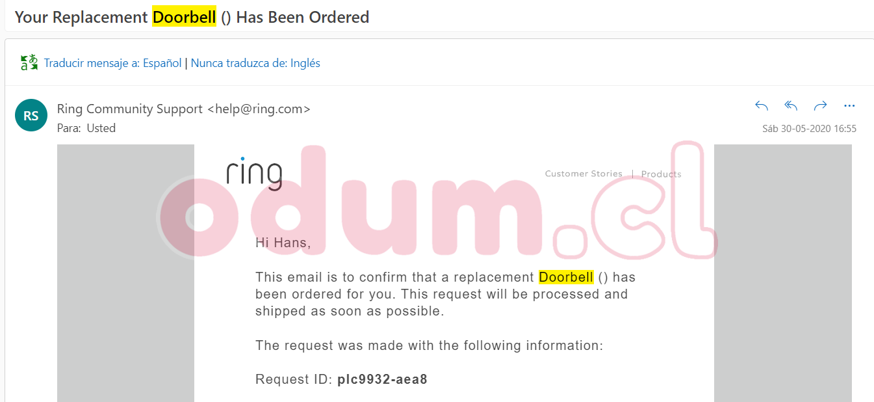Click the translate icon beside Traducir mensaje
The image size is (874, 402).
tap(29, 63)
